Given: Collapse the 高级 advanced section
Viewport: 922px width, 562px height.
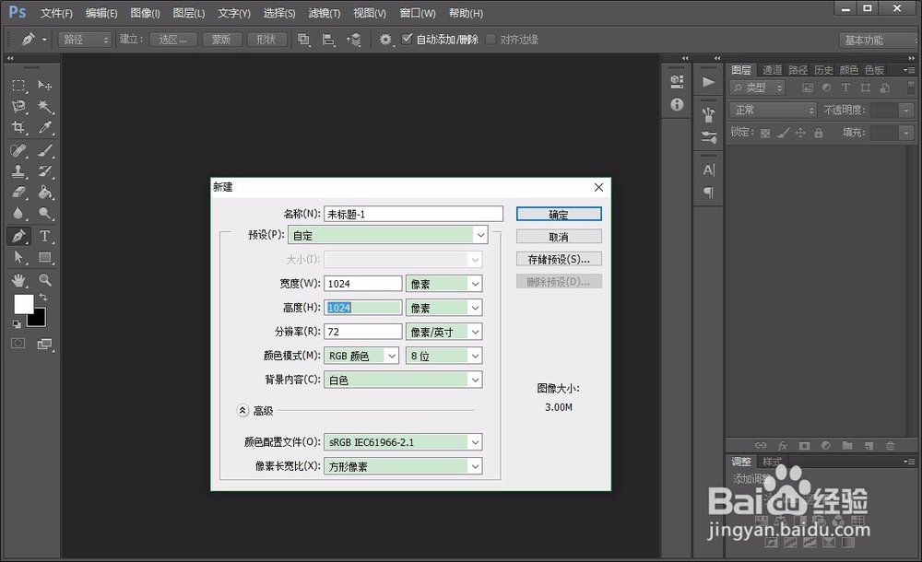Looking at the screenshot, I should [242, 410].
